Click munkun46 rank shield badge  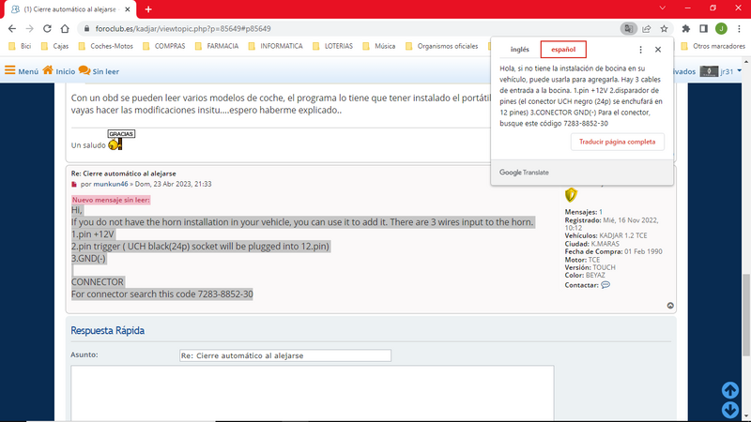click(571, 195)
